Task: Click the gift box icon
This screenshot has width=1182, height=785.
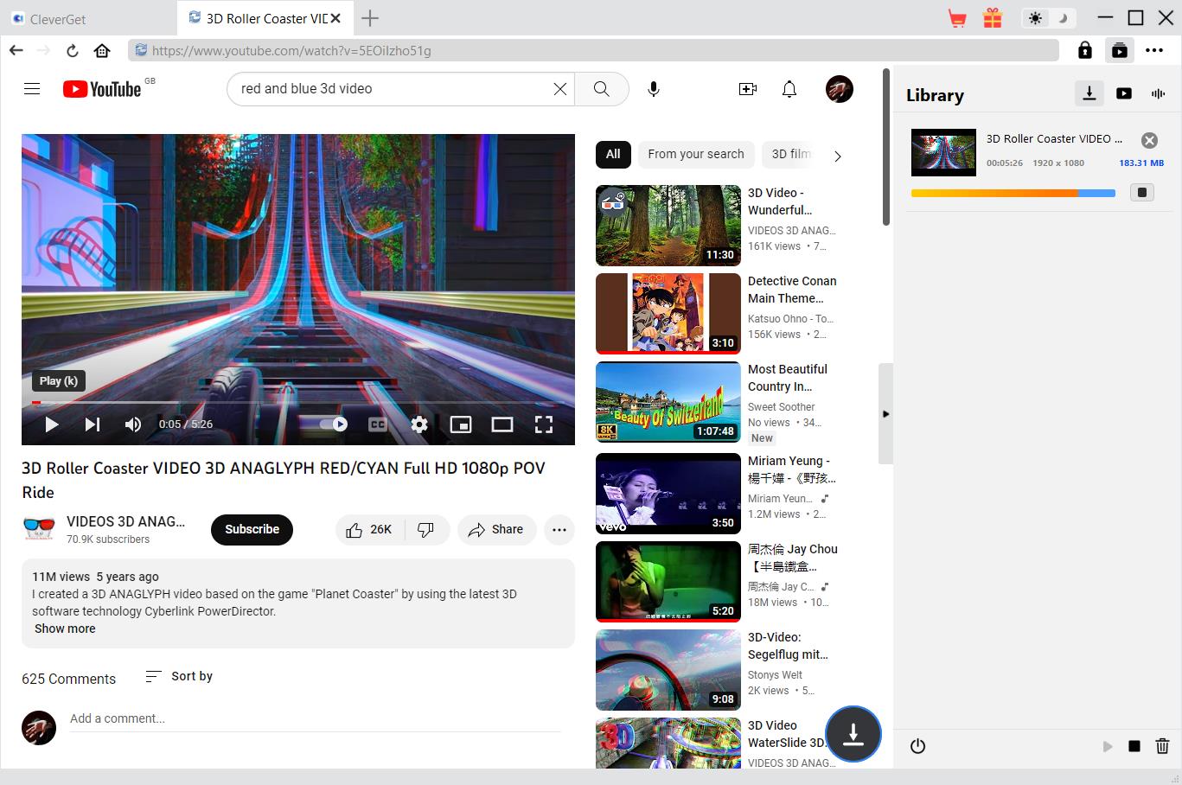Action: (x=992, y=18)
